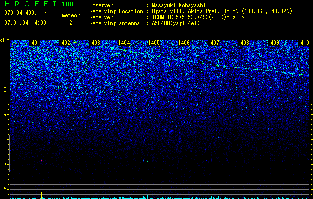Image resolution: width=313 pixels, height=199 pixels.
Task: Click the kHz axis unit label
Action: click(4, 40)
